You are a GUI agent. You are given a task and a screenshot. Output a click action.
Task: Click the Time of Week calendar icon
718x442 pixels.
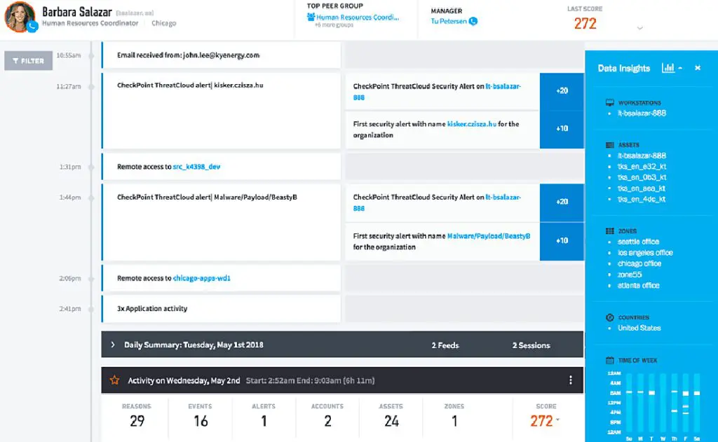click(609, 360)
